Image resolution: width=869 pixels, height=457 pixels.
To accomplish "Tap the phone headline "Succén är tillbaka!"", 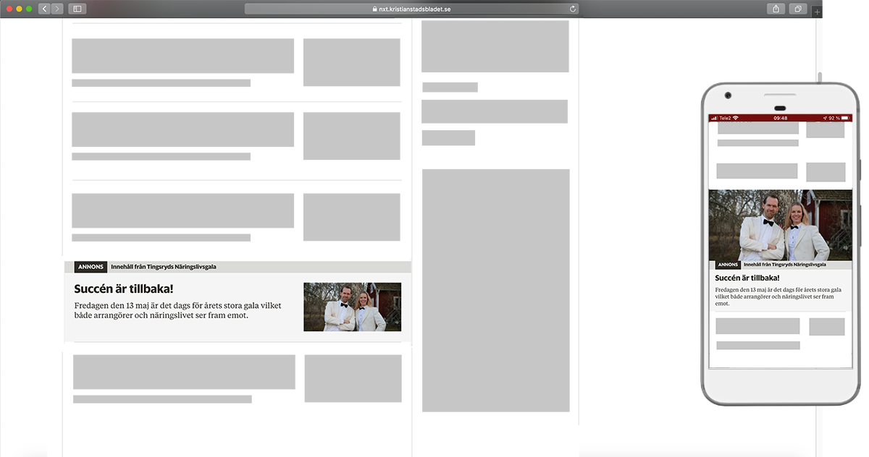I will (x=747, y=278).
